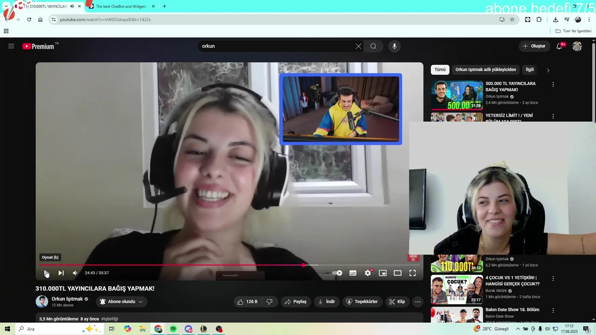
Task: Skip to the next video with the Next icon
Action: coord(61,273)
